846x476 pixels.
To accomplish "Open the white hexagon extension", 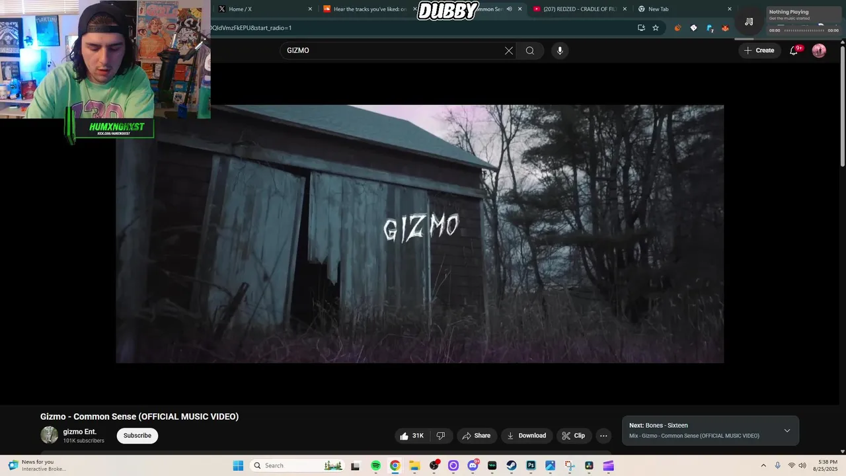I will click(x=693, y=28).
